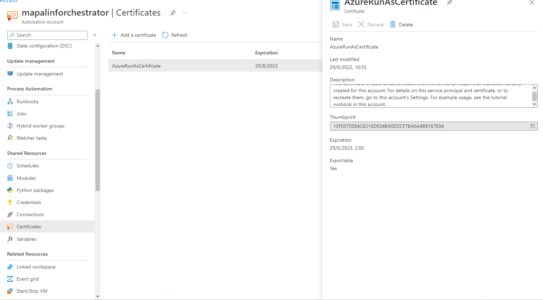This screenshot has height=300, width=543.
Task: Select the AzureRunAsCertificate row
Action: [x=136, y=66]
